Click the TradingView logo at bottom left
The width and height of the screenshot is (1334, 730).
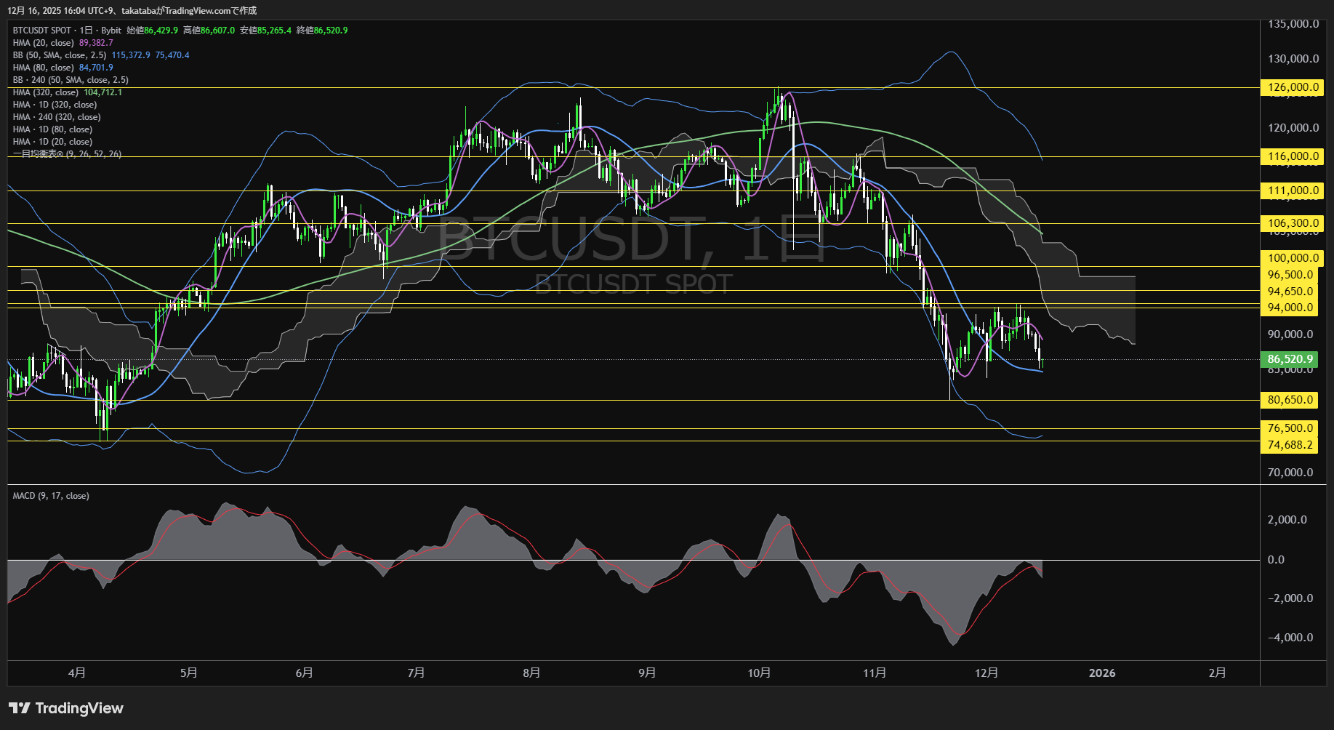tap(65, 708)
